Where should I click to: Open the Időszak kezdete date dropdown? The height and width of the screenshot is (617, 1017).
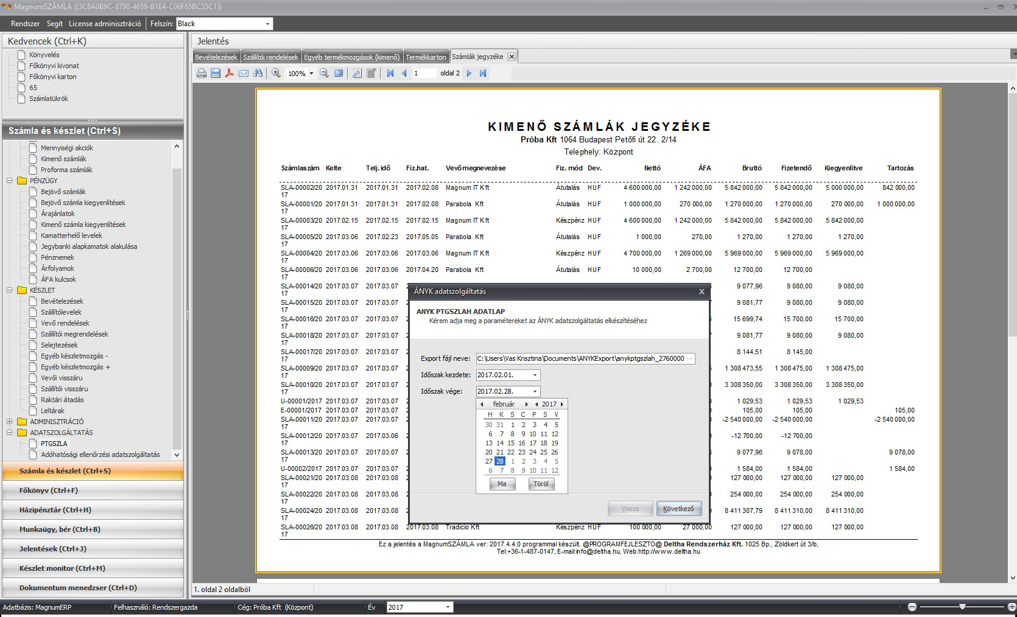[x=535, y=375]
